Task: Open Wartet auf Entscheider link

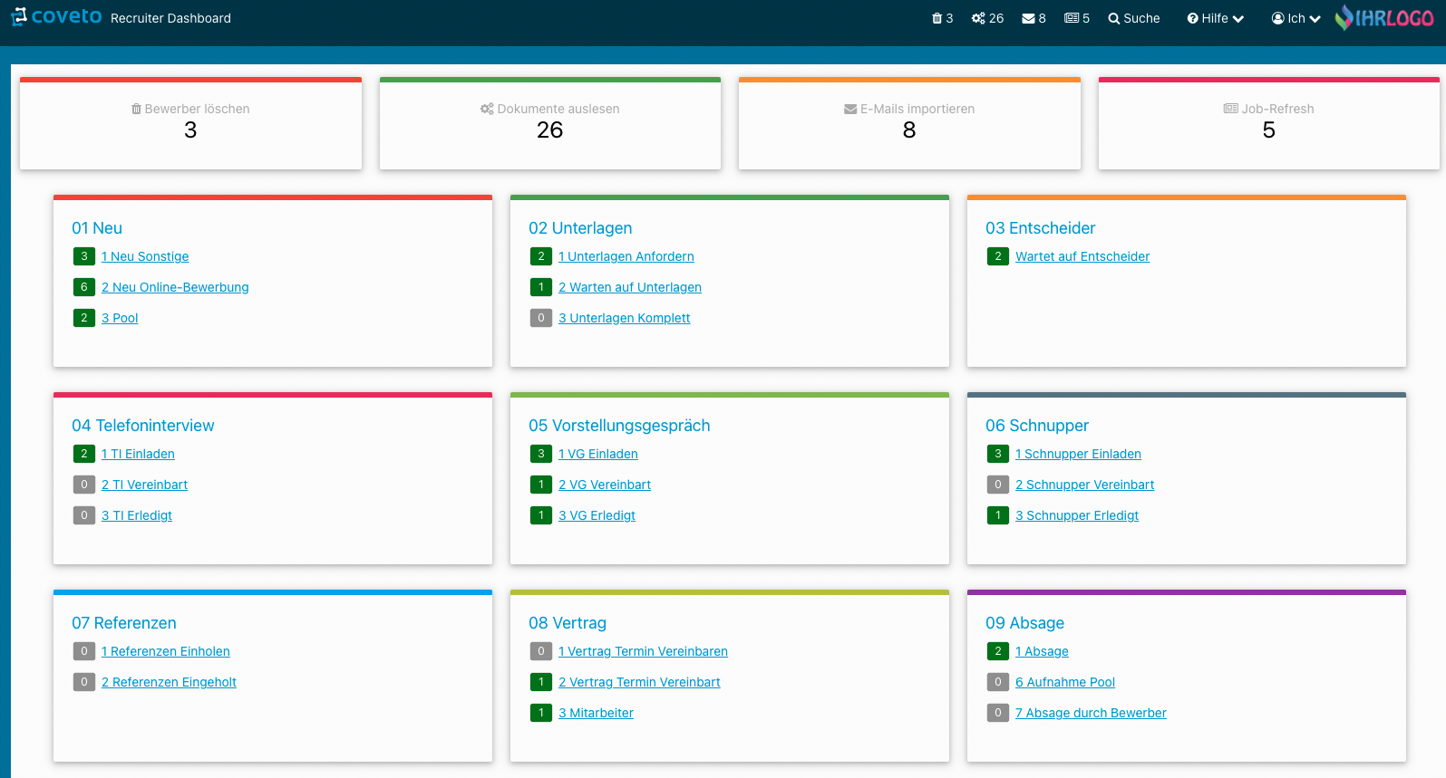Action: pos(1082,256)
